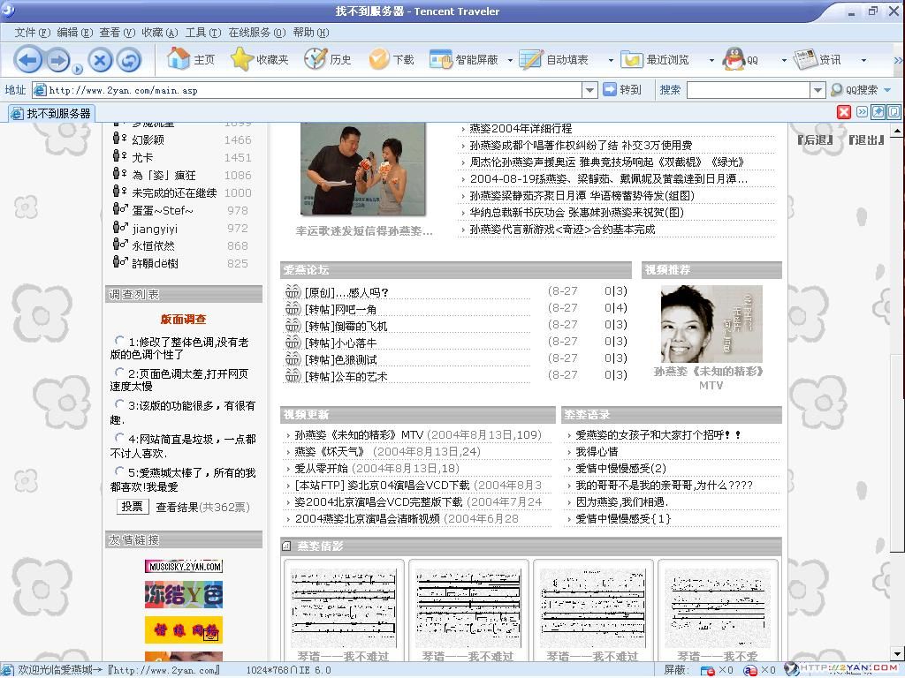Open the 工具 menu
Image resolution: width=905 pixels, height=678 pixels.
(x=202, y=32)
